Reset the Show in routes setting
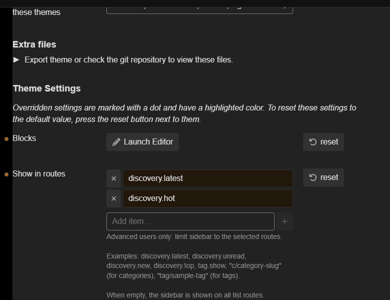The image size is (390, 300). point(324,177)
